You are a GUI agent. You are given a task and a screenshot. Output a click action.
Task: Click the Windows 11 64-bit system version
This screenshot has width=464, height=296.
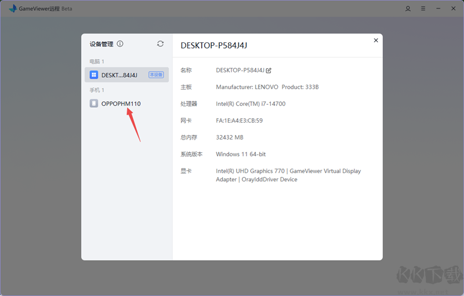pos(241,154)
